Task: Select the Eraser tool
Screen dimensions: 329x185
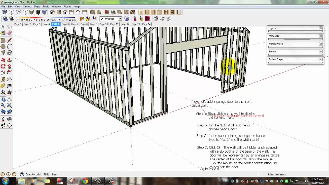Action: (10, 33)
